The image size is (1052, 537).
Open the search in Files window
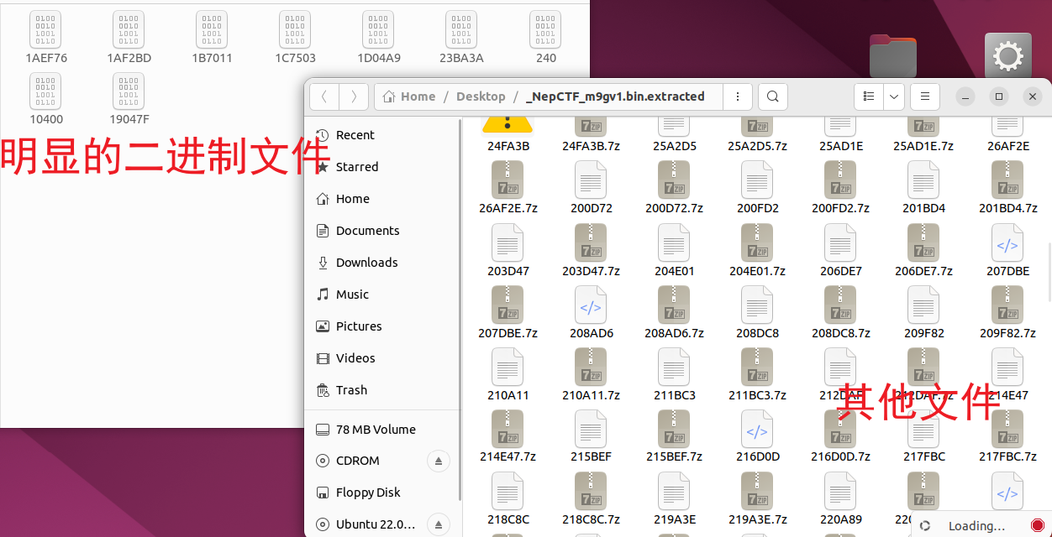(x=772, y=96)
